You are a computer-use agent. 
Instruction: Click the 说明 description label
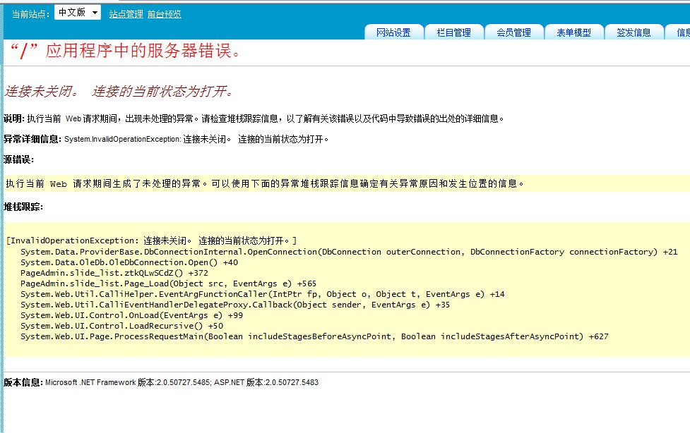14,118
